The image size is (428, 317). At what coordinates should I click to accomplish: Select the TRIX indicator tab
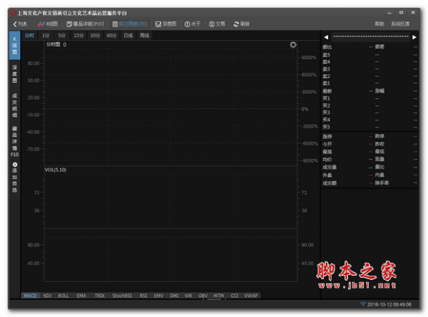[100, 296]
